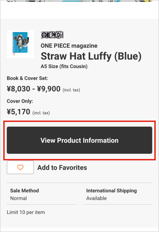Click the banner image strip at top
The width and height of the screenshot is (159, 232).
coord(79,1)
